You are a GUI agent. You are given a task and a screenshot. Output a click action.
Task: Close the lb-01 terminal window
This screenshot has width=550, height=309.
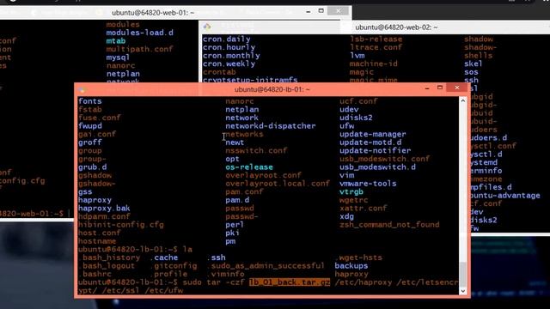(457, 88)
